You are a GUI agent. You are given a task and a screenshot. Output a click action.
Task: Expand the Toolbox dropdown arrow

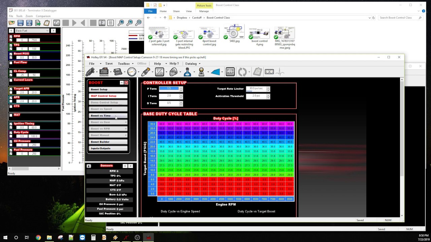[133, 64]
